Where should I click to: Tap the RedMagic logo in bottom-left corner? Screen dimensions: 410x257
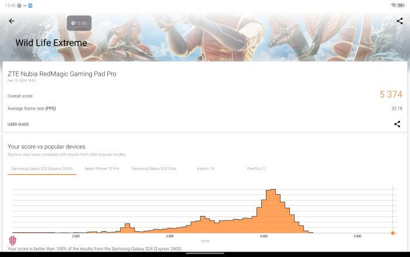[12, 241]
